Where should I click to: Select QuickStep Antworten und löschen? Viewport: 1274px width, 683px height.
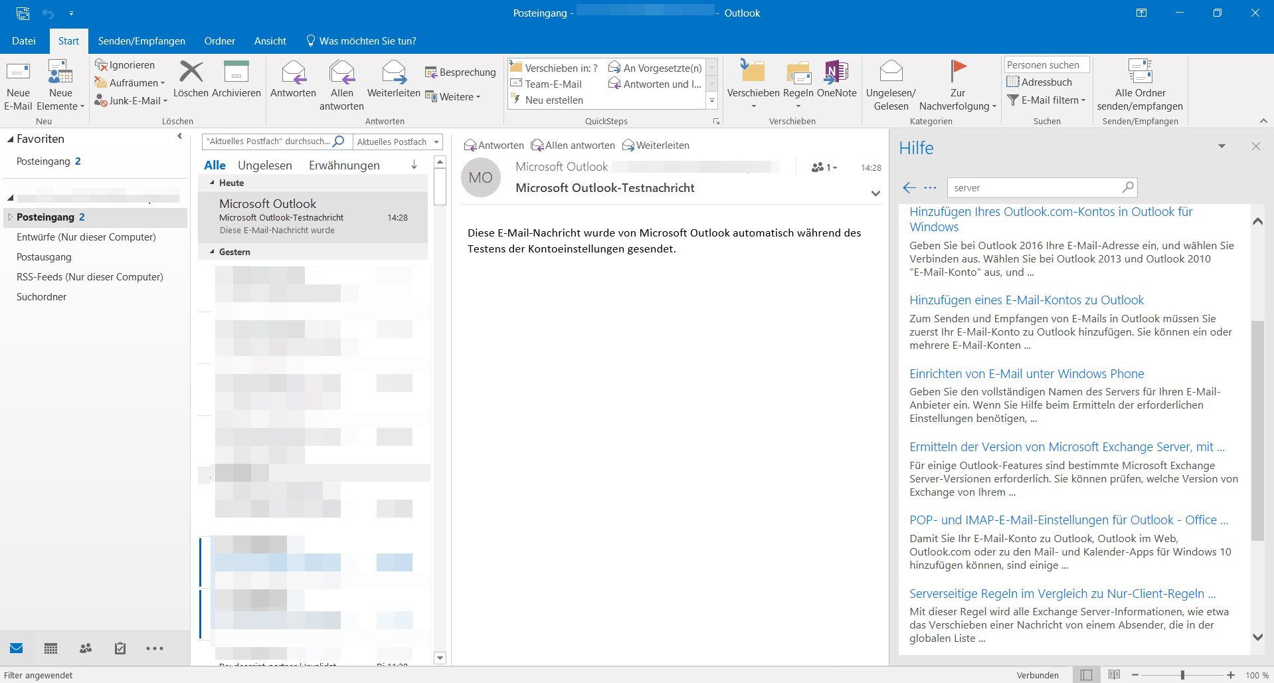pyautogui.click(x=655, y=84)
